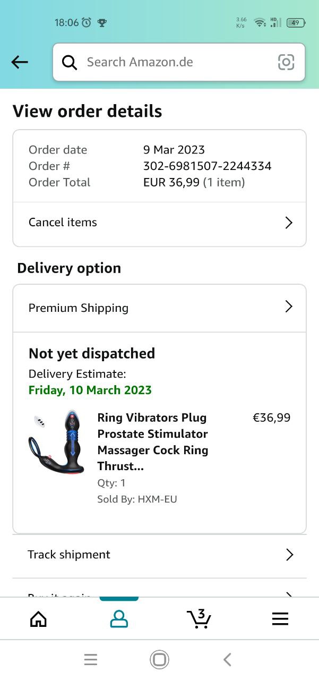The width and height of the screenshot is (319, 680).
Task: Tap the order number 302-6981507-2244334
Action: coord(207,166)
